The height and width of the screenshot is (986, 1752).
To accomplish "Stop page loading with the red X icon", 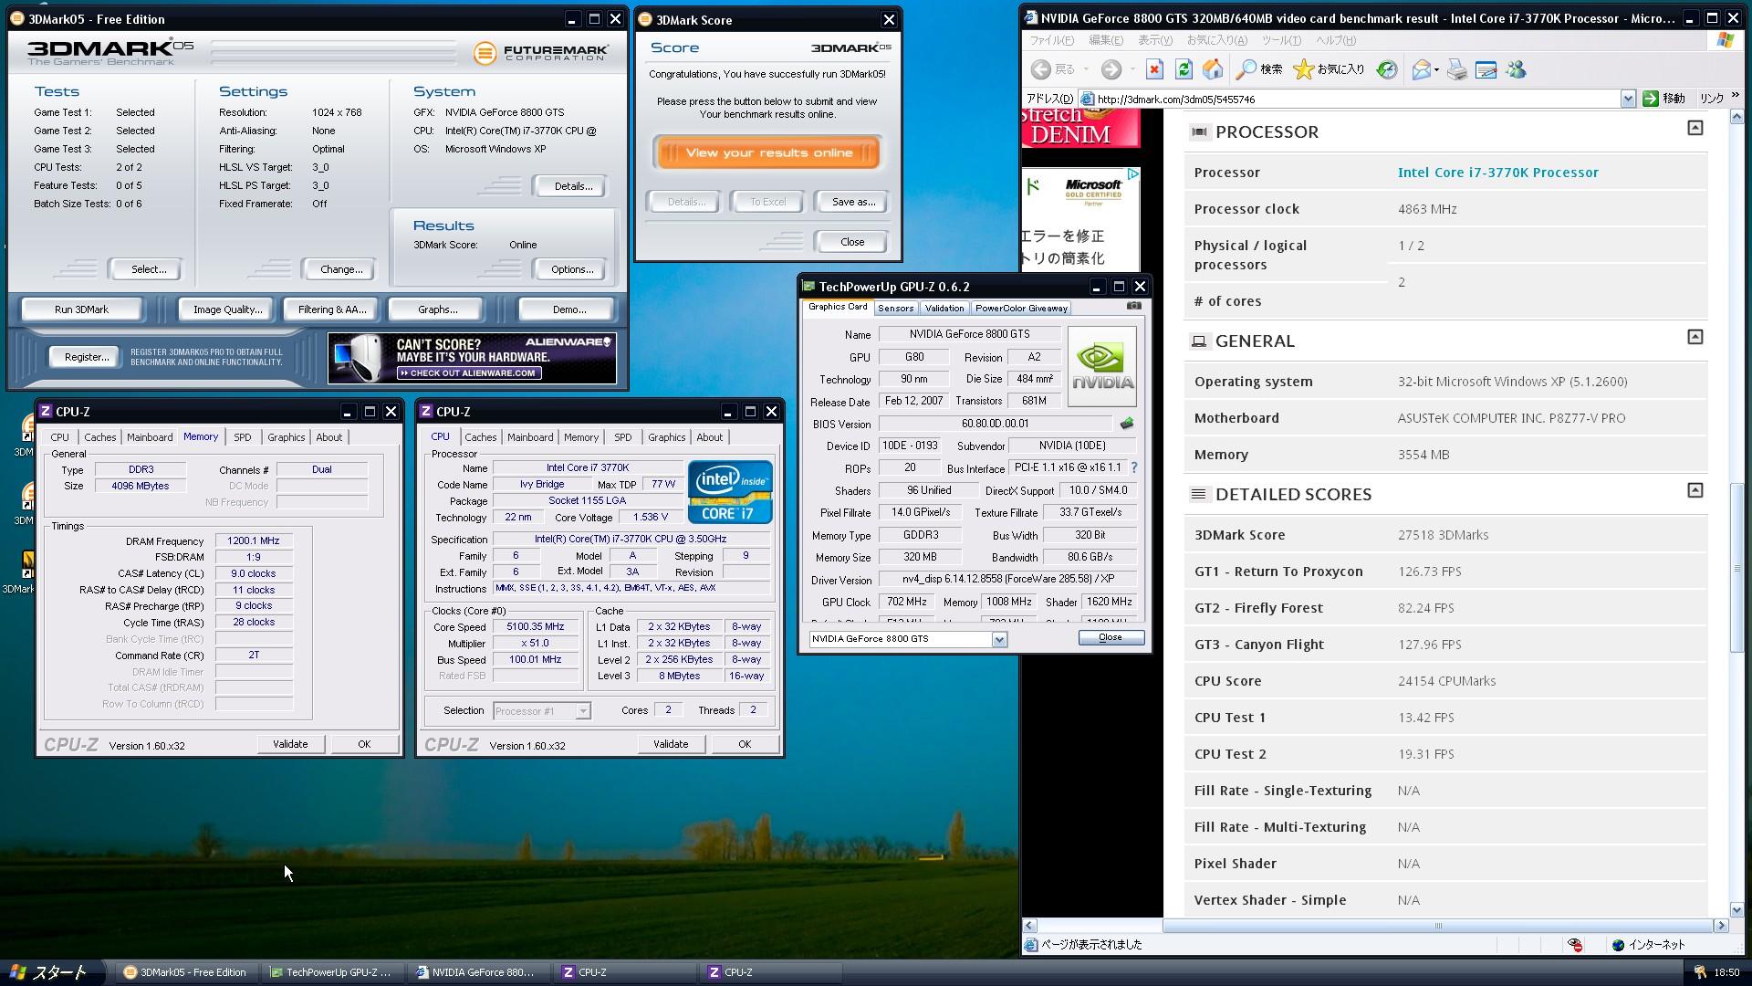I will pyautogui.click(x=1154, y=69).
